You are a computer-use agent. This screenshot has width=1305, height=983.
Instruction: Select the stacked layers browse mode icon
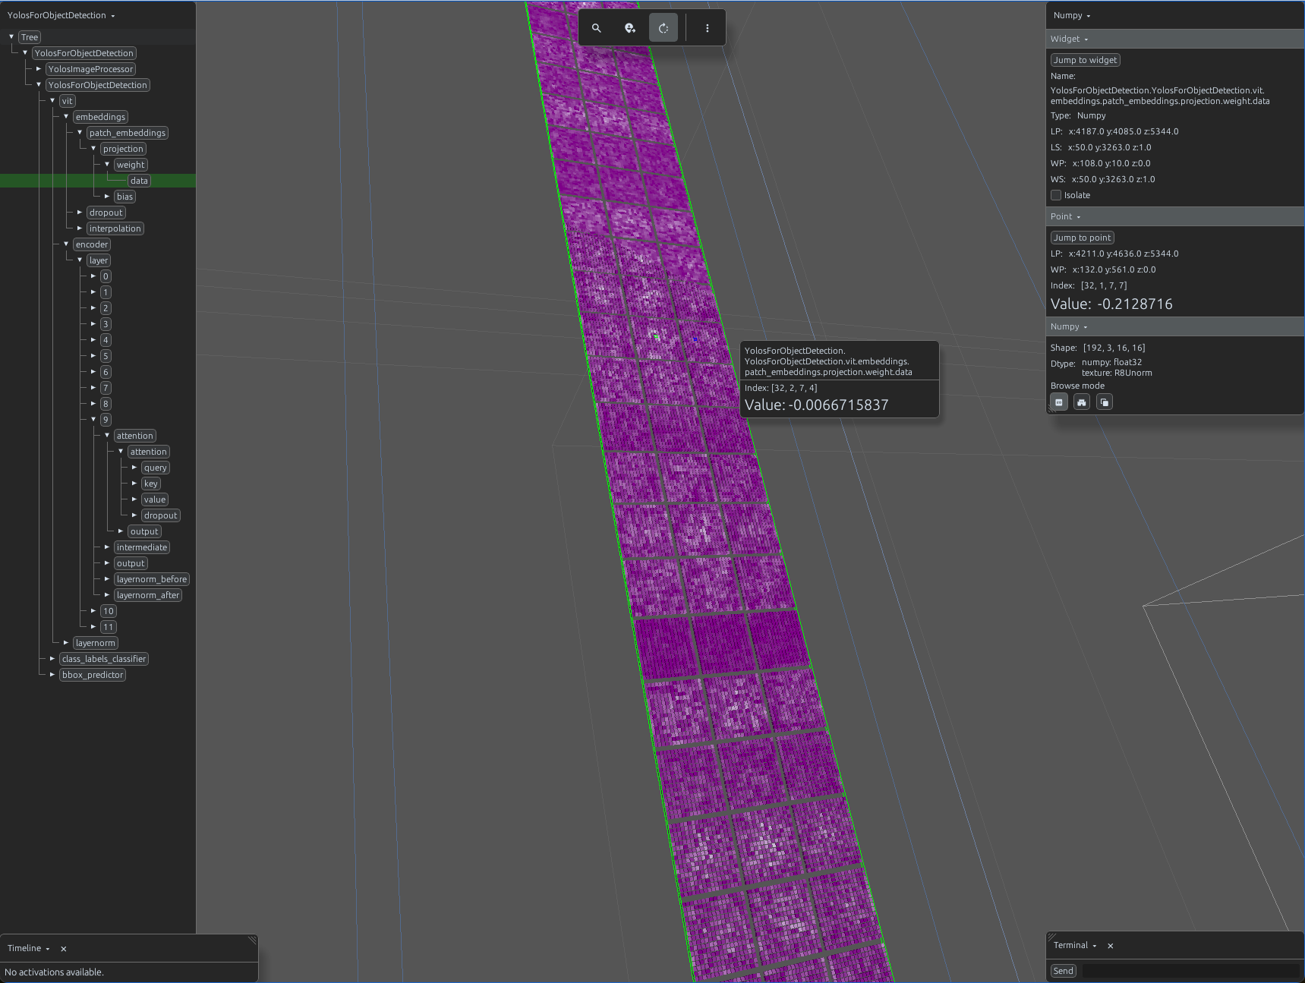coord(1105,402)
